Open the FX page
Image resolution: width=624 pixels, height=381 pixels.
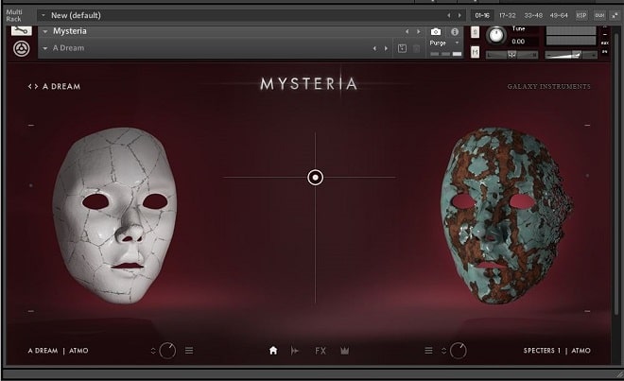point(321,351)
